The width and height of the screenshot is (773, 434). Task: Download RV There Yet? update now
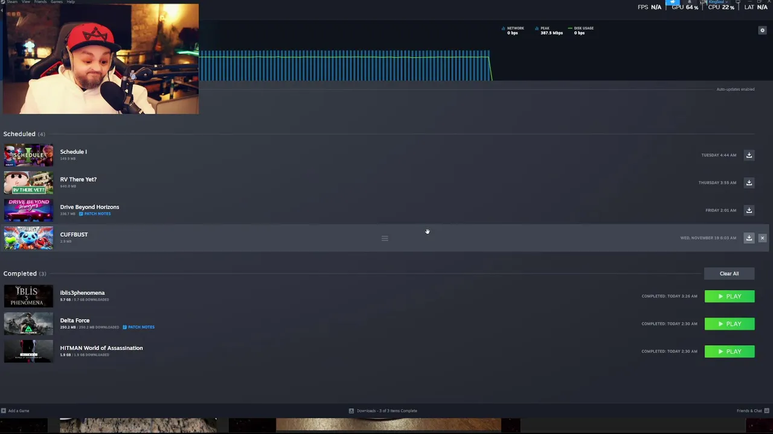[x=749, y=183]
